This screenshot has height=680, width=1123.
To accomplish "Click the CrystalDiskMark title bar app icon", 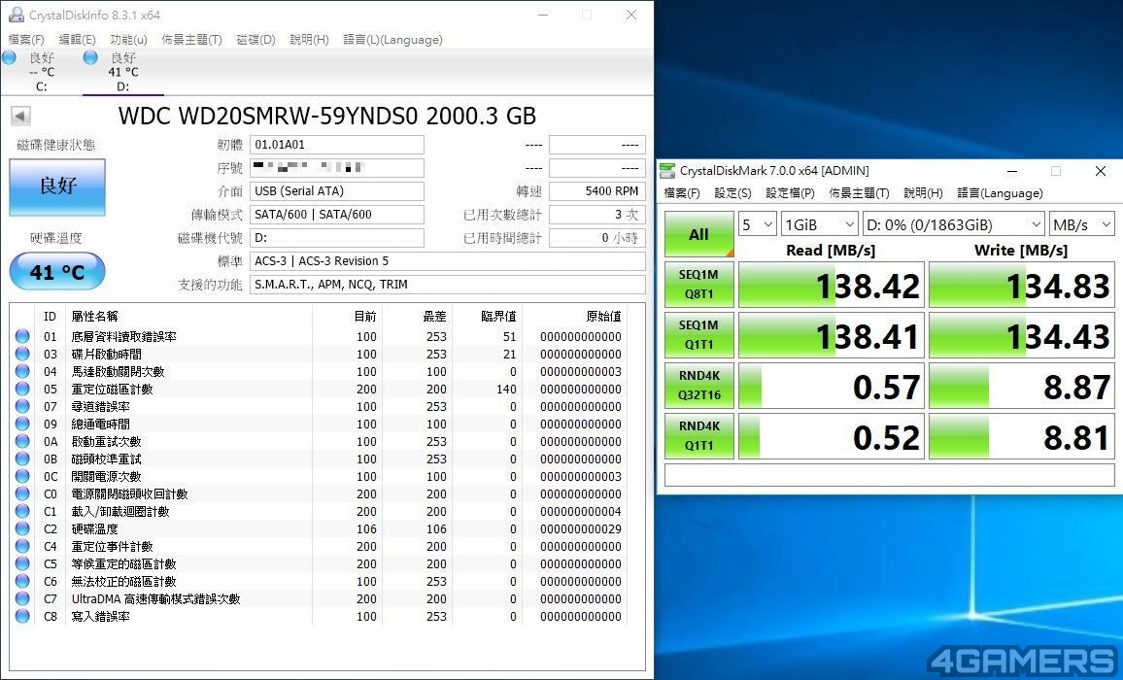I will (x=666, y=171).
